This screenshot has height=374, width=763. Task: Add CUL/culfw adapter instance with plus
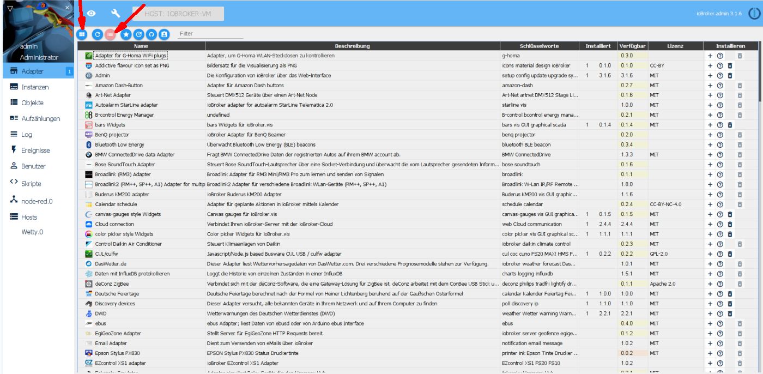710,254
